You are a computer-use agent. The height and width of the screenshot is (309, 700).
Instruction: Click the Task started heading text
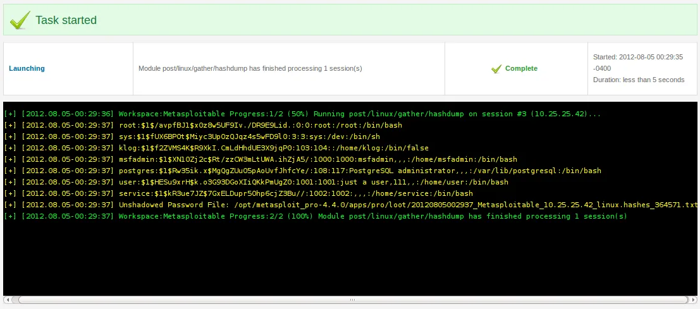pyautogui.click(x=66, y=20)
